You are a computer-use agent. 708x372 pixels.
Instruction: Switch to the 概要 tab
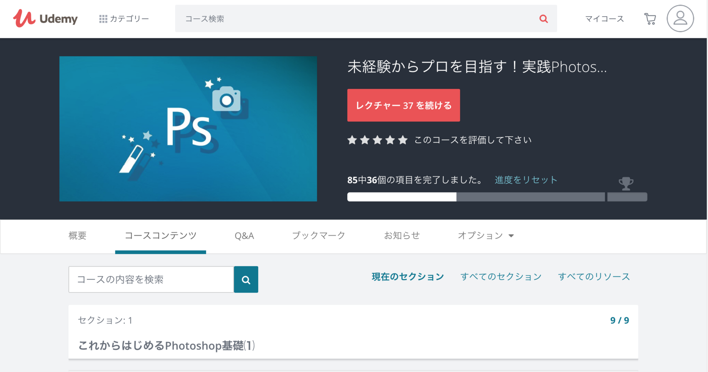pos(77,236)
